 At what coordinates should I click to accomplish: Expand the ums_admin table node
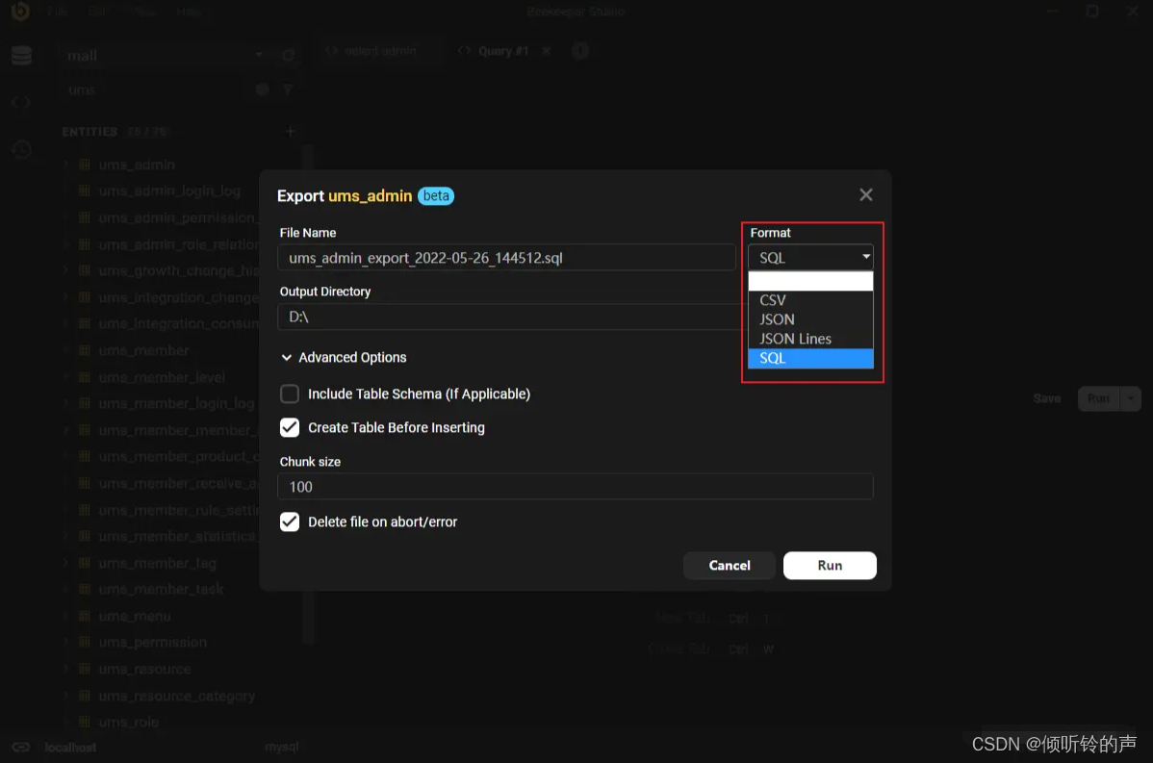point(65,165)
